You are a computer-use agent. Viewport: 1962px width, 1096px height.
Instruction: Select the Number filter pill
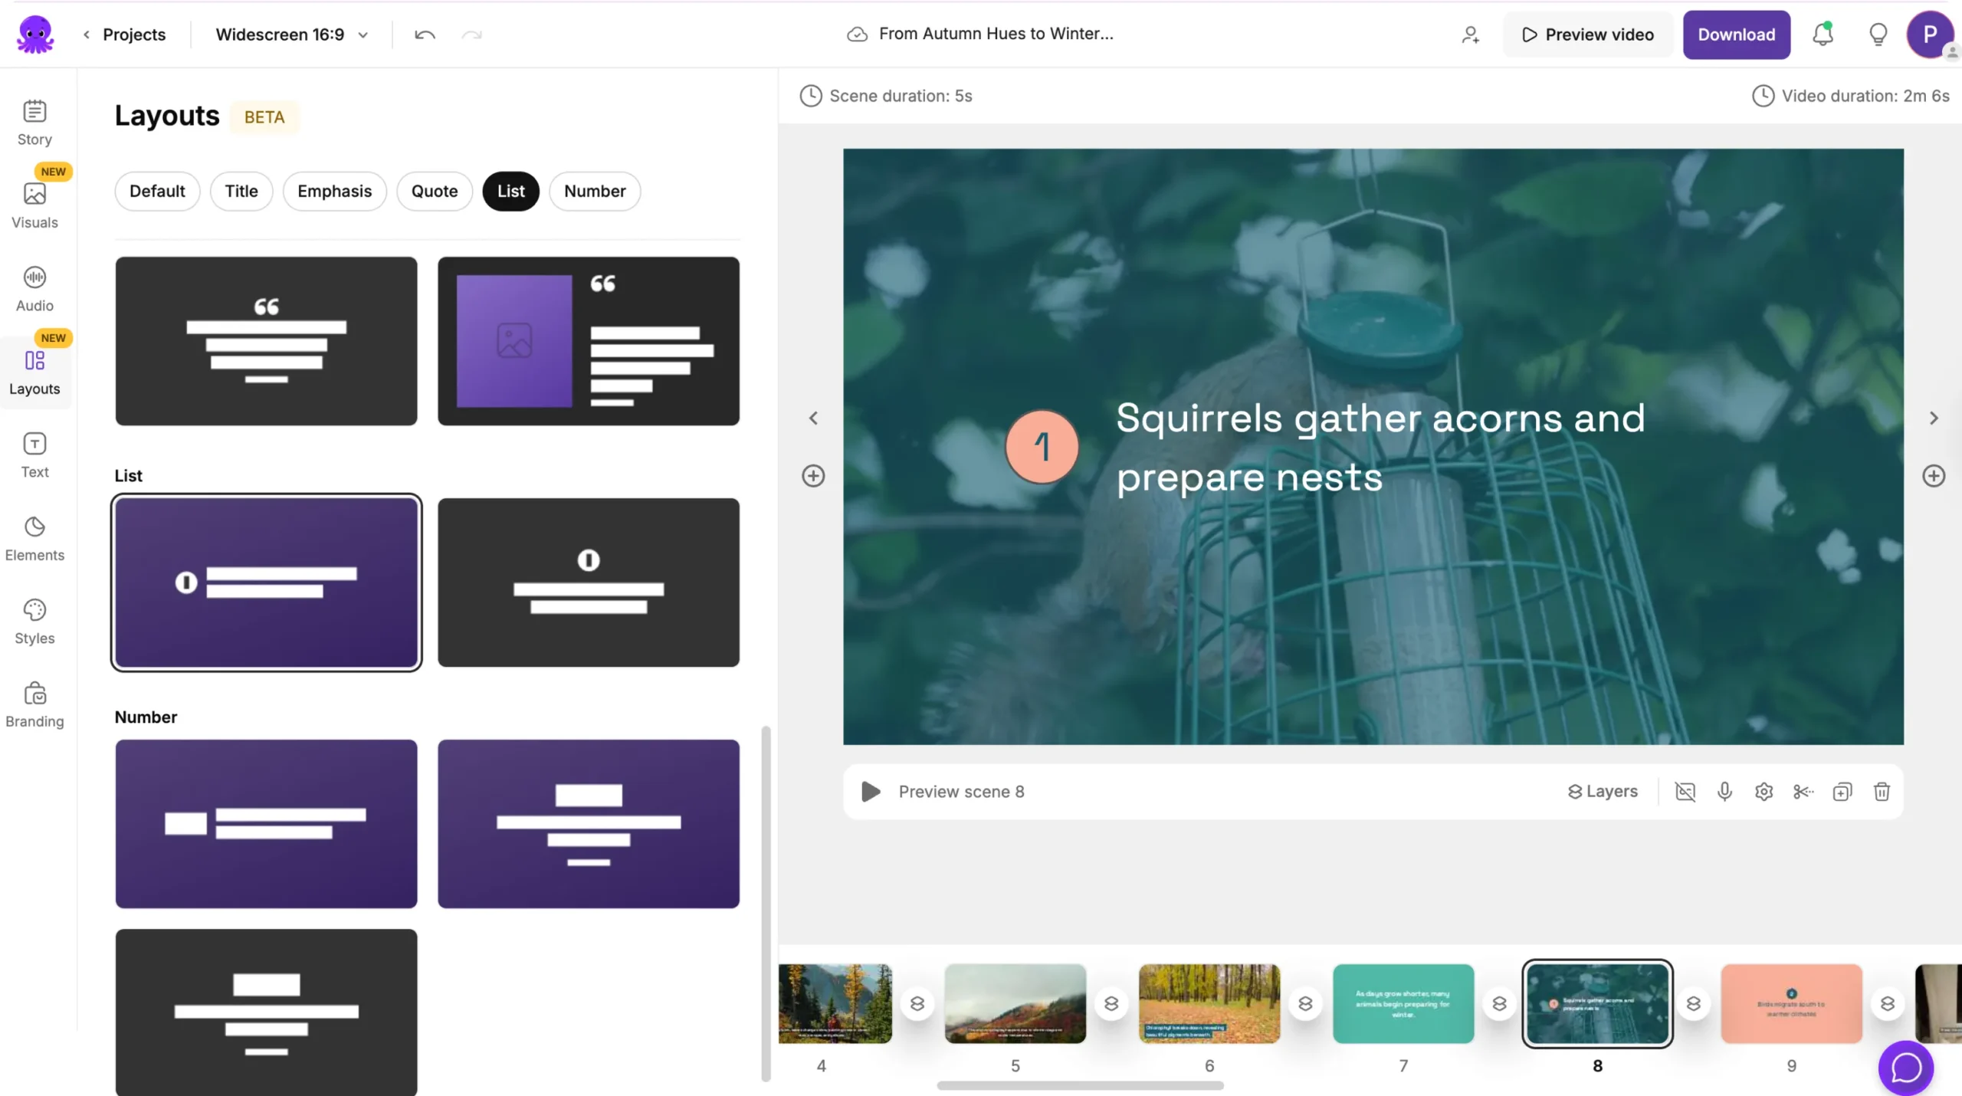click(x=595, y=191)
